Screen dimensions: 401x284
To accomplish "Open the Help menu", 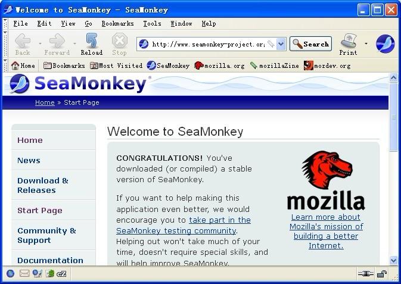I will tap(209, 23).
